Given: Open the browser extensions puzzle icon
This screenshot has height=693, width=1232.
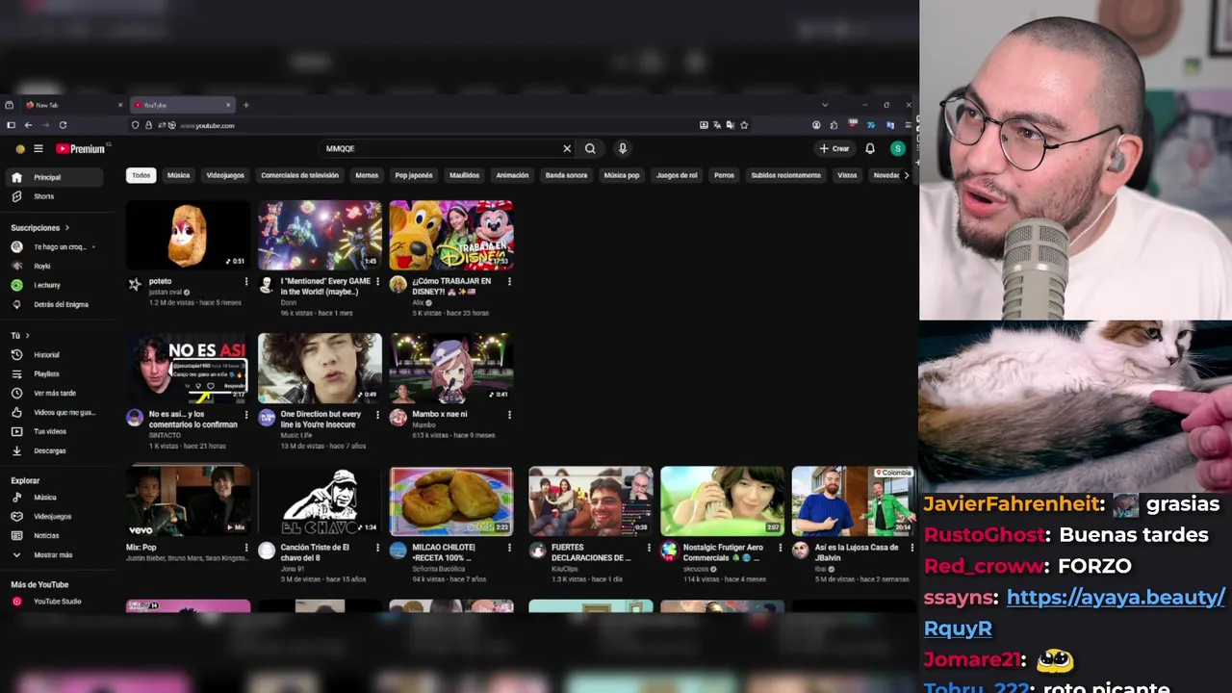Looking at the screenshot, I should pyautogui.click(x=833, y=125).
